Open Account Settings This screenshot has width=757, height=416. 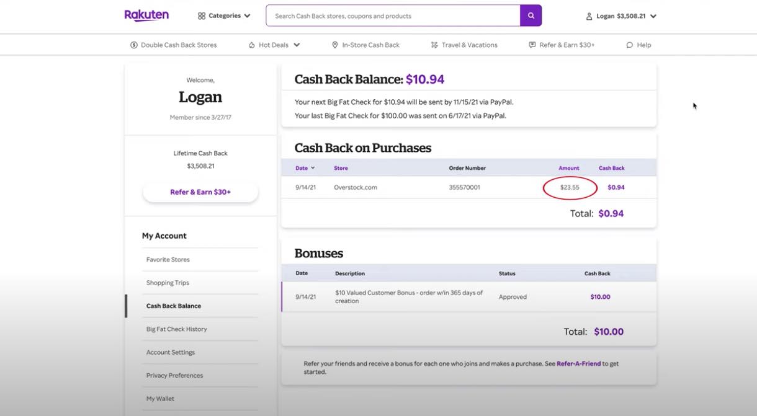[x=171, y=352]
